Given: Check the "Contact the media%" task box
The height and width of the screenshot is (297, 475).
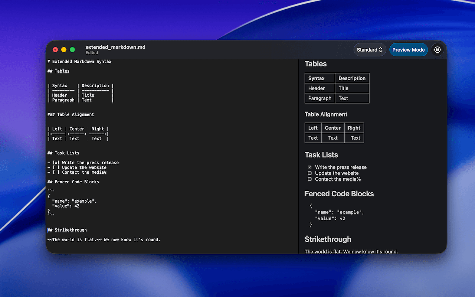Looking at the screenshot, I should point(309,179).
